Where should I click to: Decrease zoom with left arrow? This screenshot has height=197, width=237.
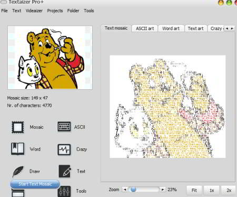(125, 190)
